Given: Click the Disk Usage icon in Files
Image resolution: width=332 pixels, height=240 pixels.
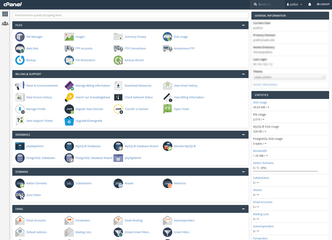Looking at the screenshot, I should tap(167, 37).
